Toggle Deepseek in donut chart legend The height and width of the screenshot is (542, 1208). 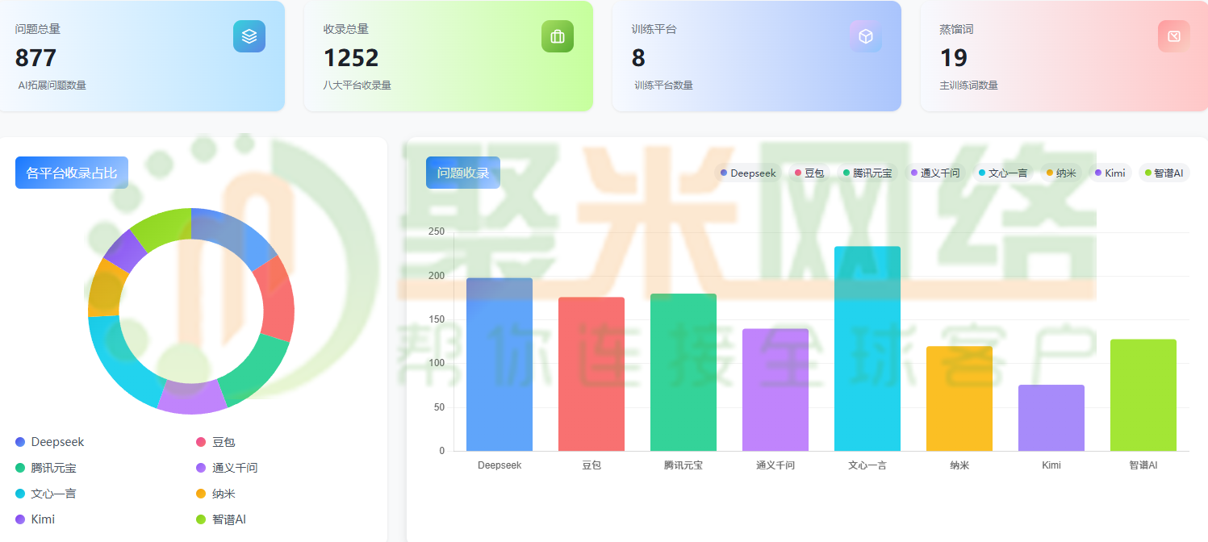[x=50, y=442]
